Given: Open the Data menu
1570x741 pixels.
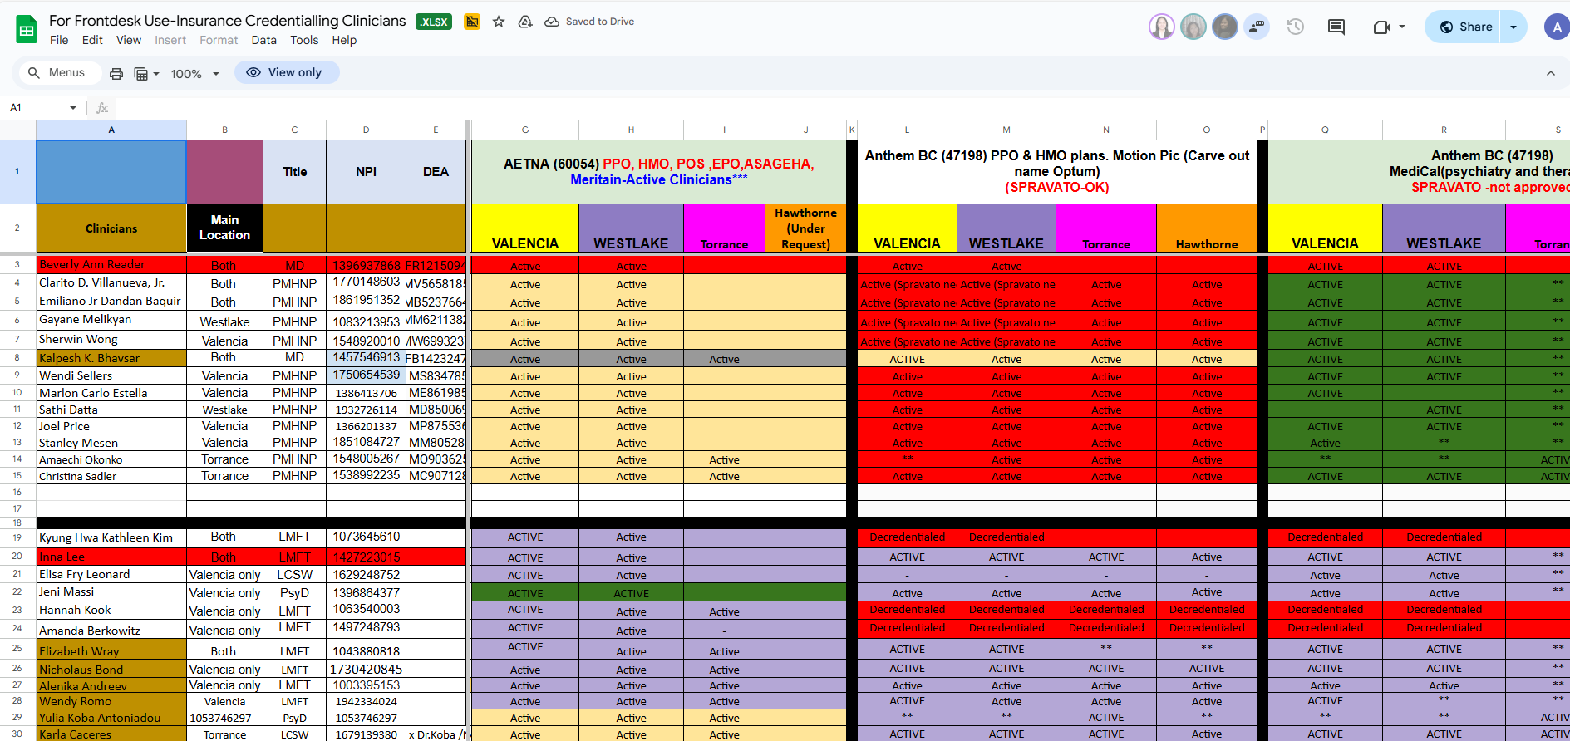Looking at the screenshot, I should tap(264, 40).
